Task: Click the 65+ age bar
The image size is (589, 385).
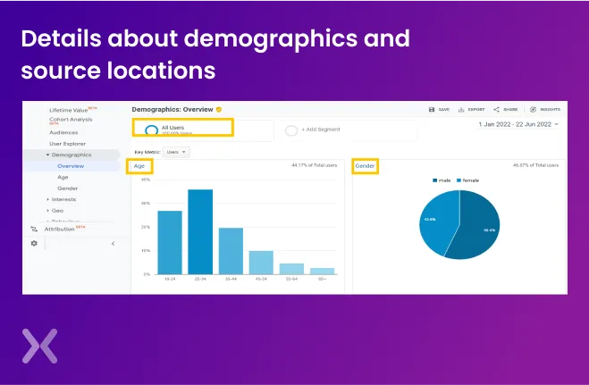Action: click(322, 271)
